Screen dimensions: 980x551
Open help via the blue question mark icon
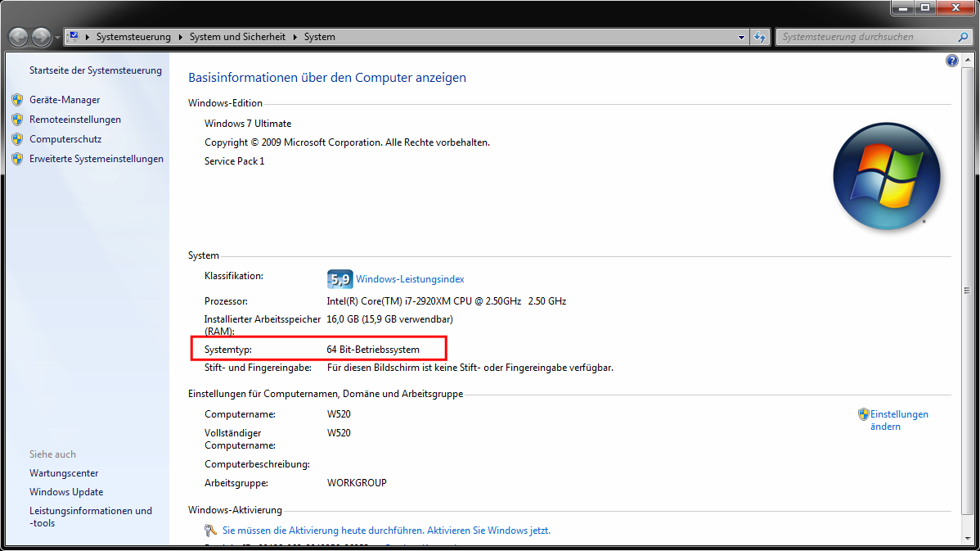point(952,61)
